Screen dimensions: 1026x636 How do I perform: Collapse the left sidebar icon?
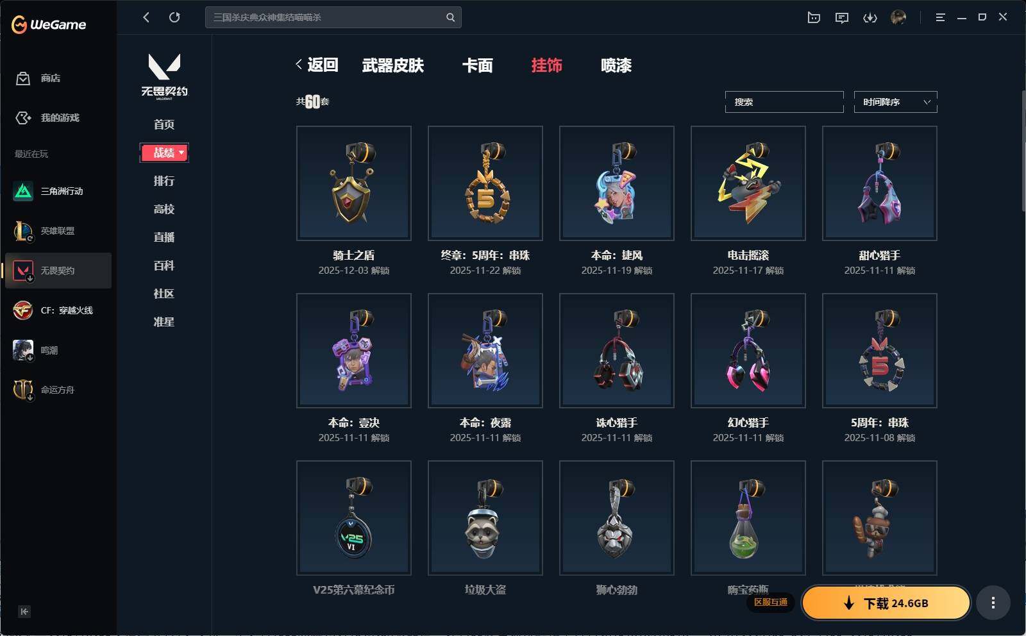click(x=24, y=612)
